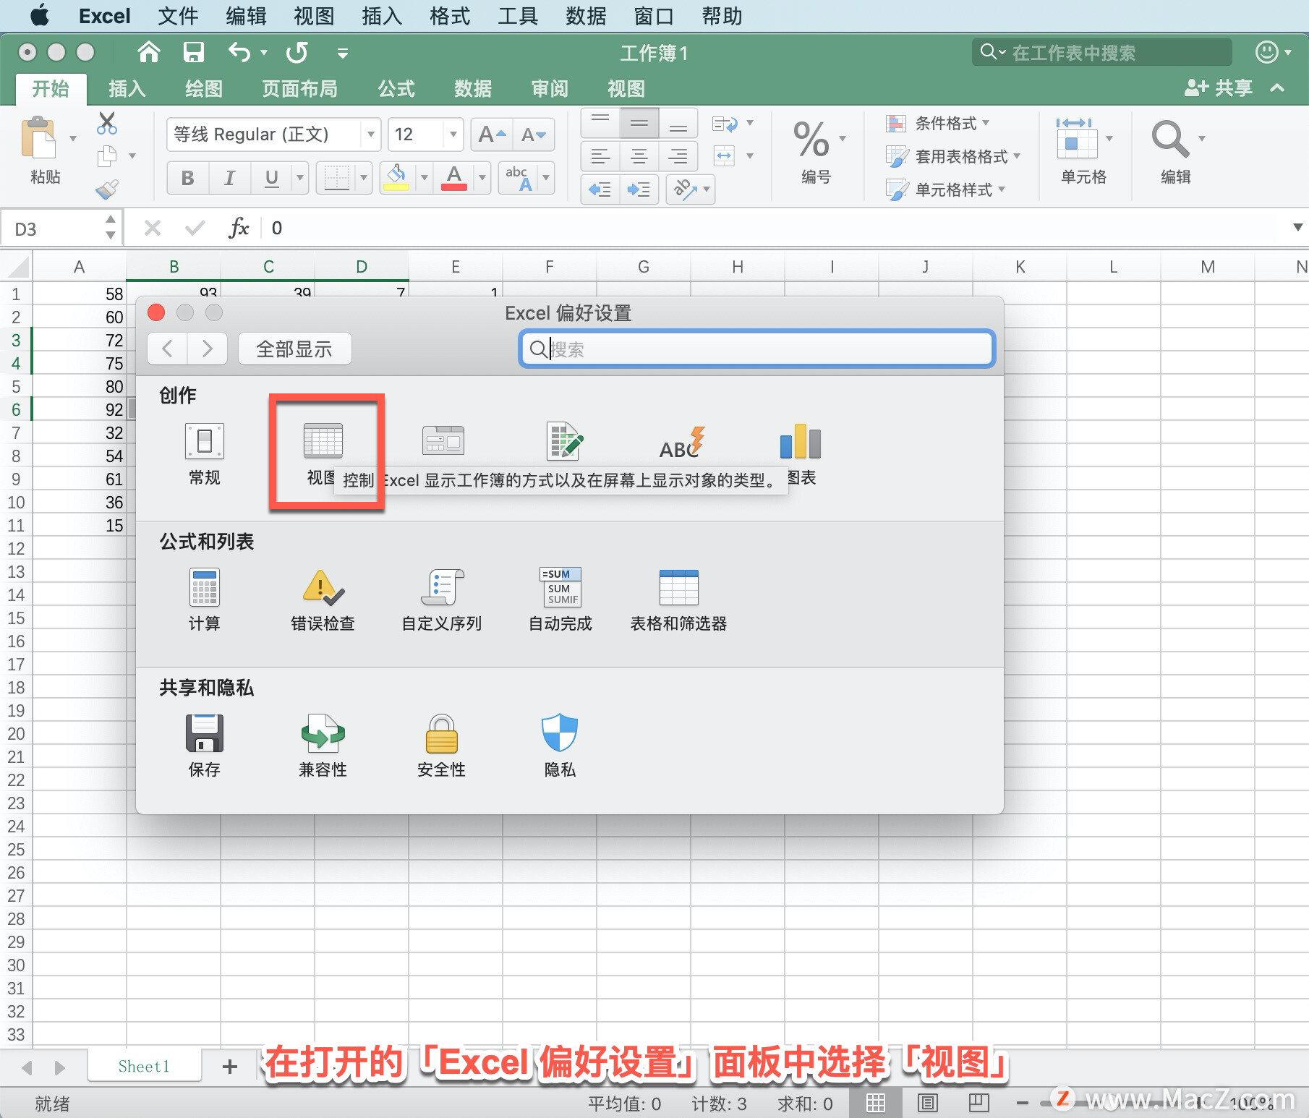Open the AutoCorrect ABC lightning icon

(681, 443)
